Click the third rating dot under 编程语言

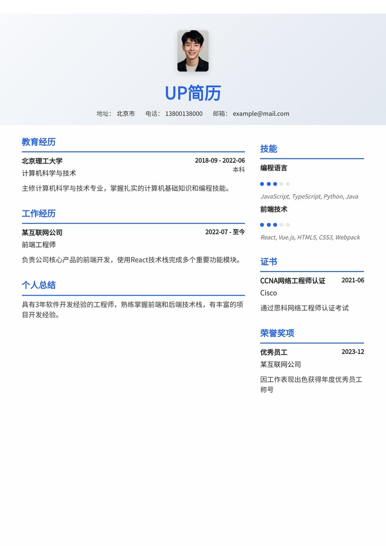[276, 184]
